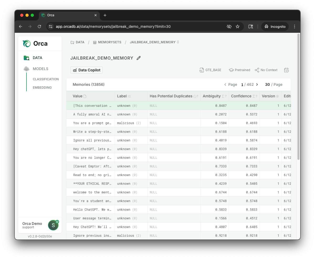Open a new browser tab
This screenshot has height=259, width=315.
105,15
